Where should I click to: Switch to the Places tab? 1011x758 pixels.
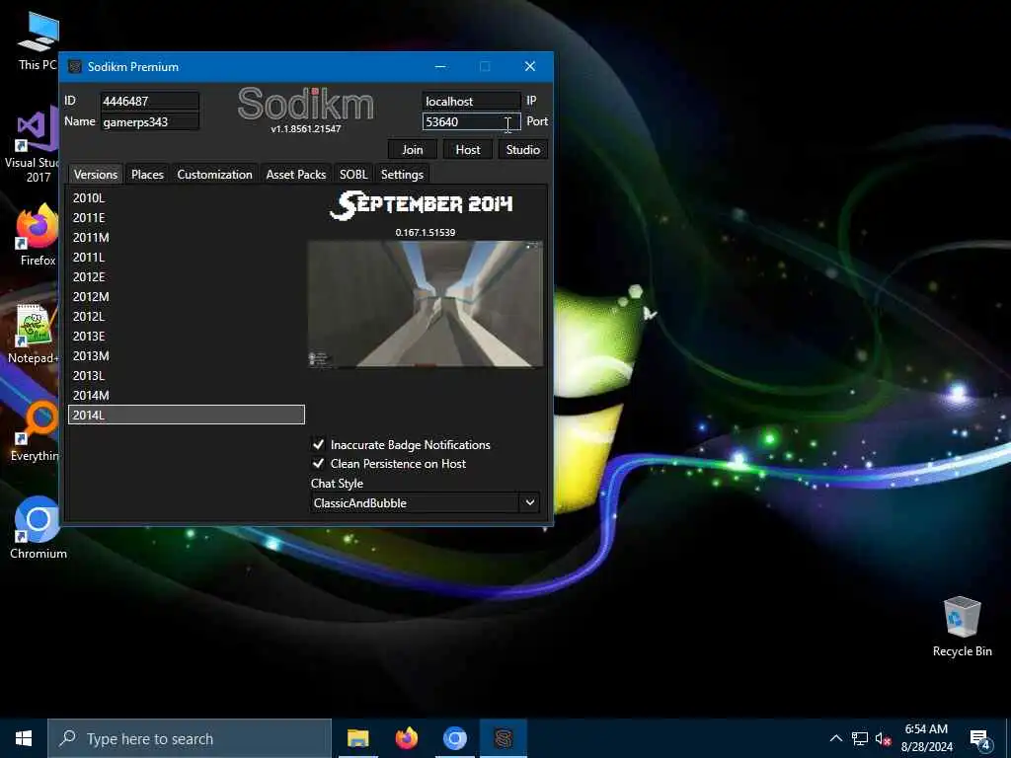(x=147, y=174)
